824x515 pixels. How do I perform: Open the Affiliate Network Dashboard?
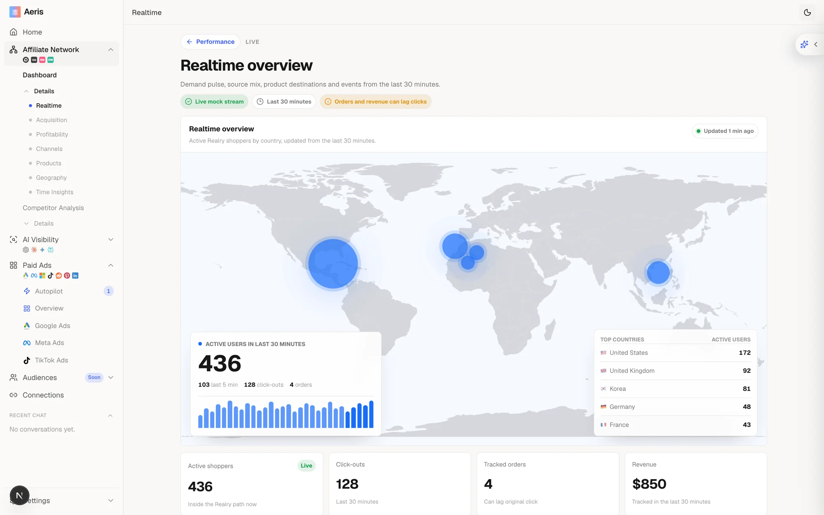40,75
